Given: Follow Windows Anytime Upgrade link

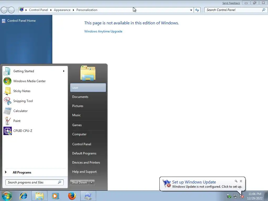Looking at the screenshot, I should (103, 31).
